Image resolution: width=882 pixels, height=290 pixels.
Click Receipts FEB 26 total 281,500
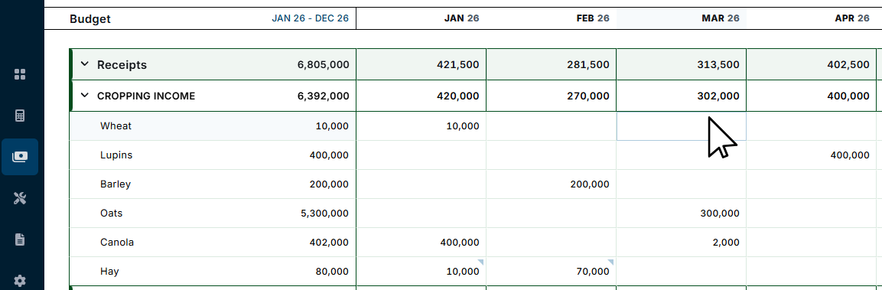tap(587, 65)
